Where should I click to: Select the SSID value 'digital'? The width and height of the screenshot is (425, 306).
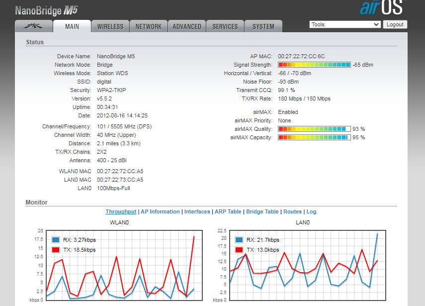coord(104,82)
